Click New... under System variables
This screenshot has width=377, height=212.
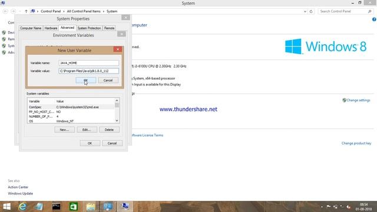click(64, 130)
